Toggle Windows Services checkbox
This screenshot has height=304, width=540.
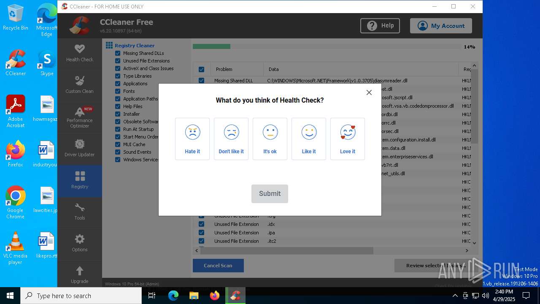coord(118,160)
